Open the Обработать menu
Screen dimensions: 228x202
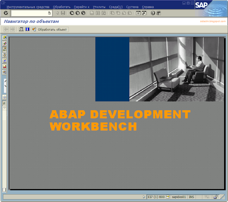62,7
